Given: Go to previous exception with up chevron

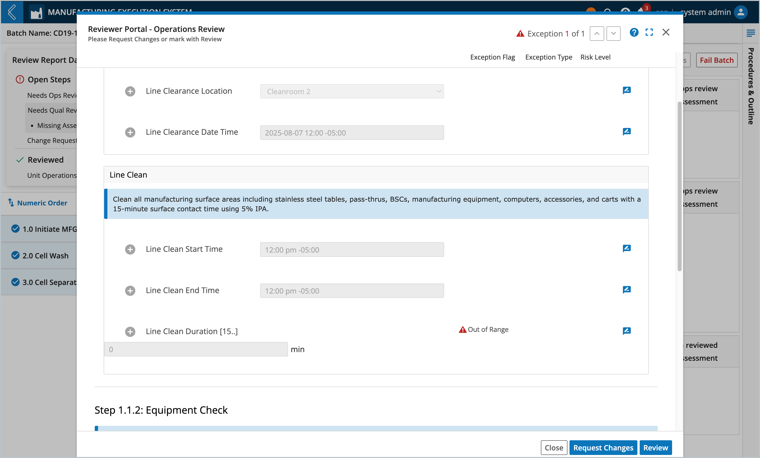Looking at the screenshot, I should click(597, 33).
